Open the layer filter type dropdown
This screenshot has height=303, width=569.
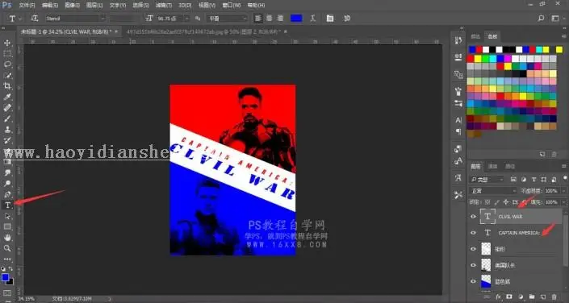pyautogui.click(x=487, y=180)
